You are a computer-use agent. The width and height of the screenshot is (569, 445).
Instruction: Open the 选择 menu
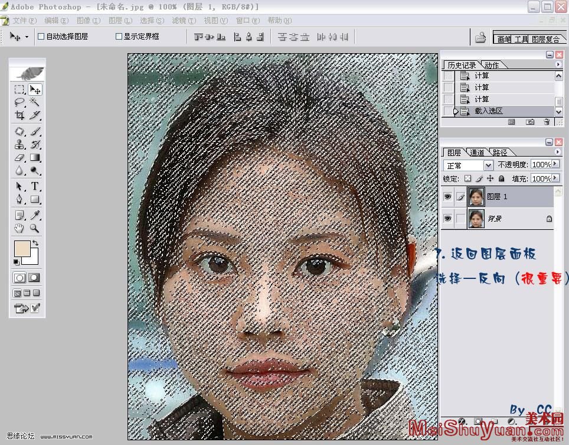(152, 21)
